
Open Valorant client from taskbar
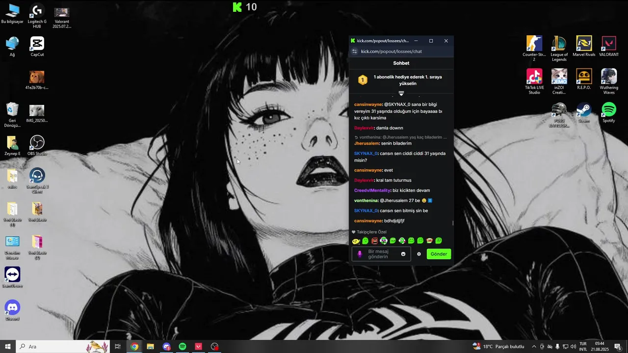199,347
